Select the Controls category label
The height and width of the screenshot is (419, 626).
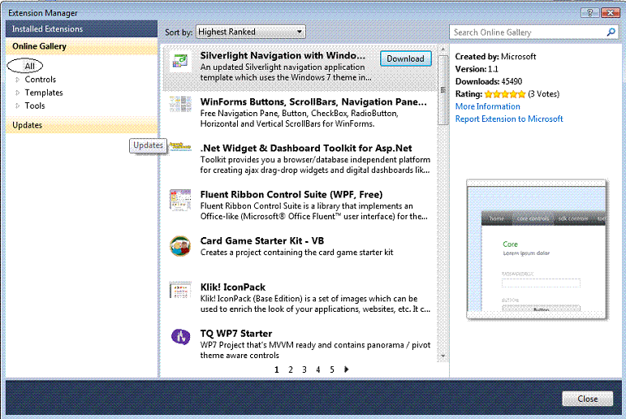click(x=41, y=80)
